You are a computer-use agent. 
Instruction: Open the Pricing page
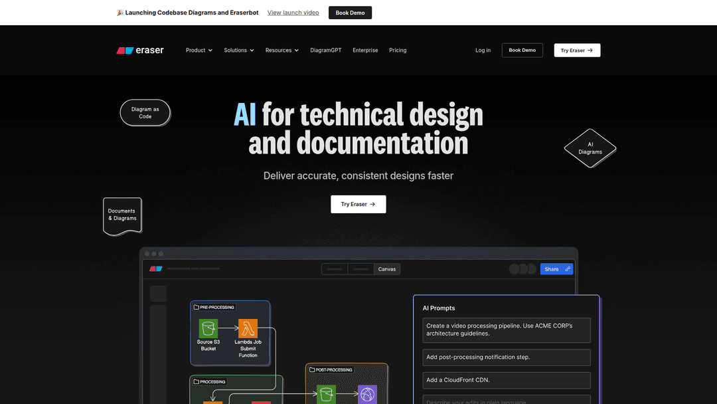pyautogui.click(x=398, y=50)
